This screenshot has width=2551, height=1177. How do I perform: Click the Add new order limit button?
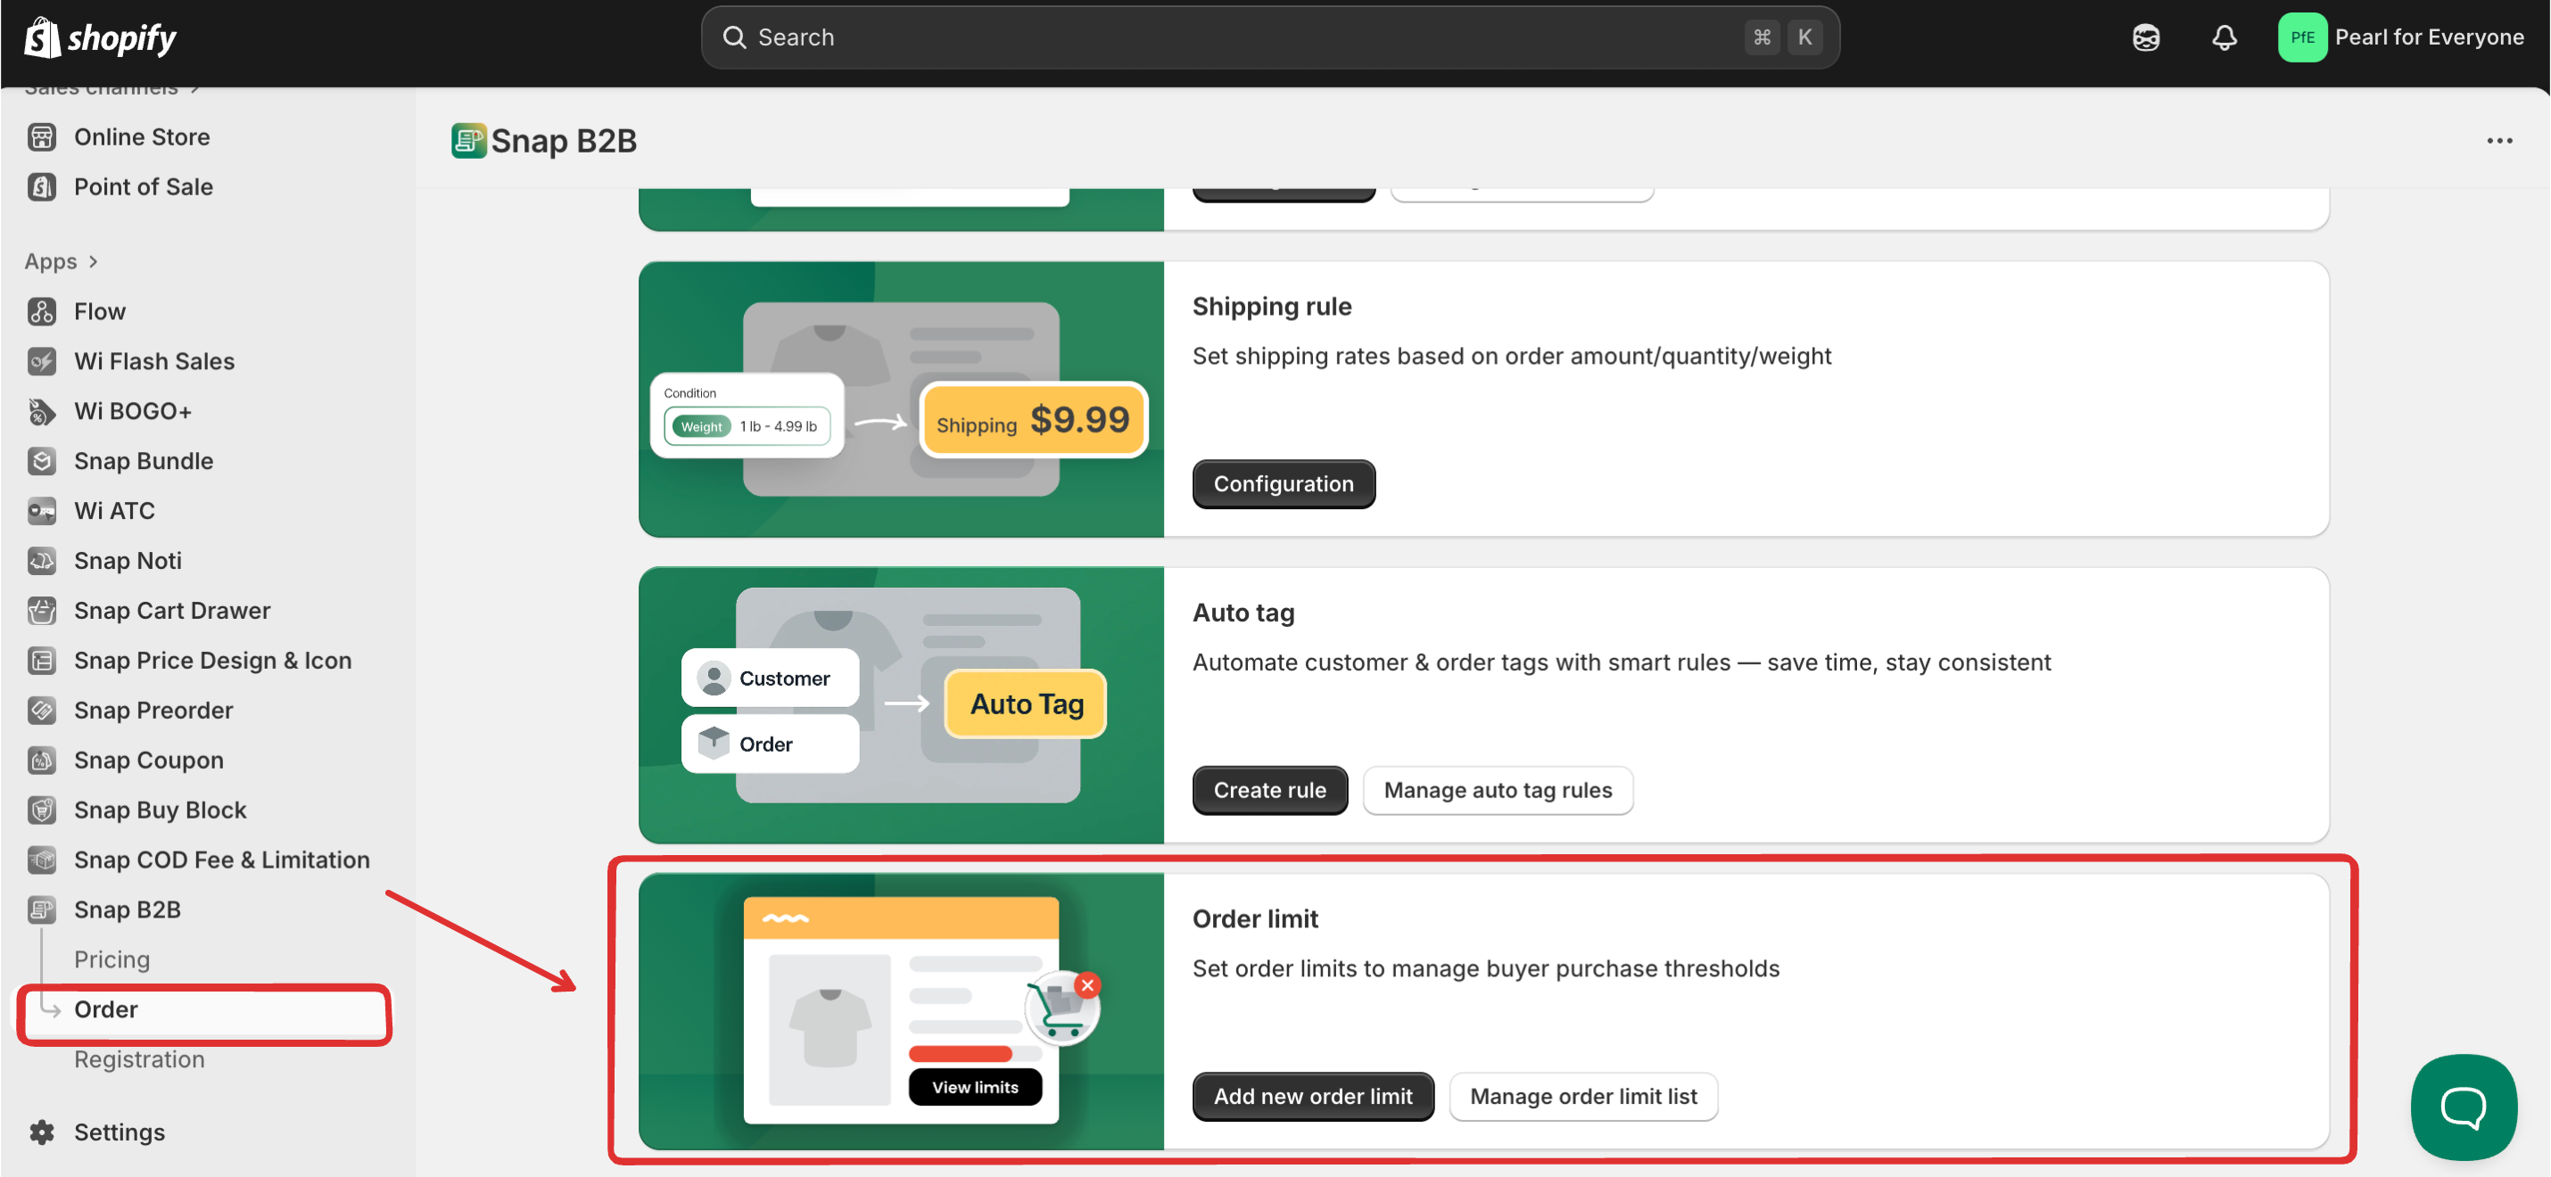click(x=1312, y=1096)
